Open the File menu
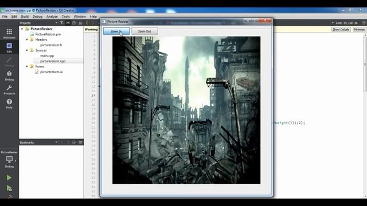 point(5,17)
